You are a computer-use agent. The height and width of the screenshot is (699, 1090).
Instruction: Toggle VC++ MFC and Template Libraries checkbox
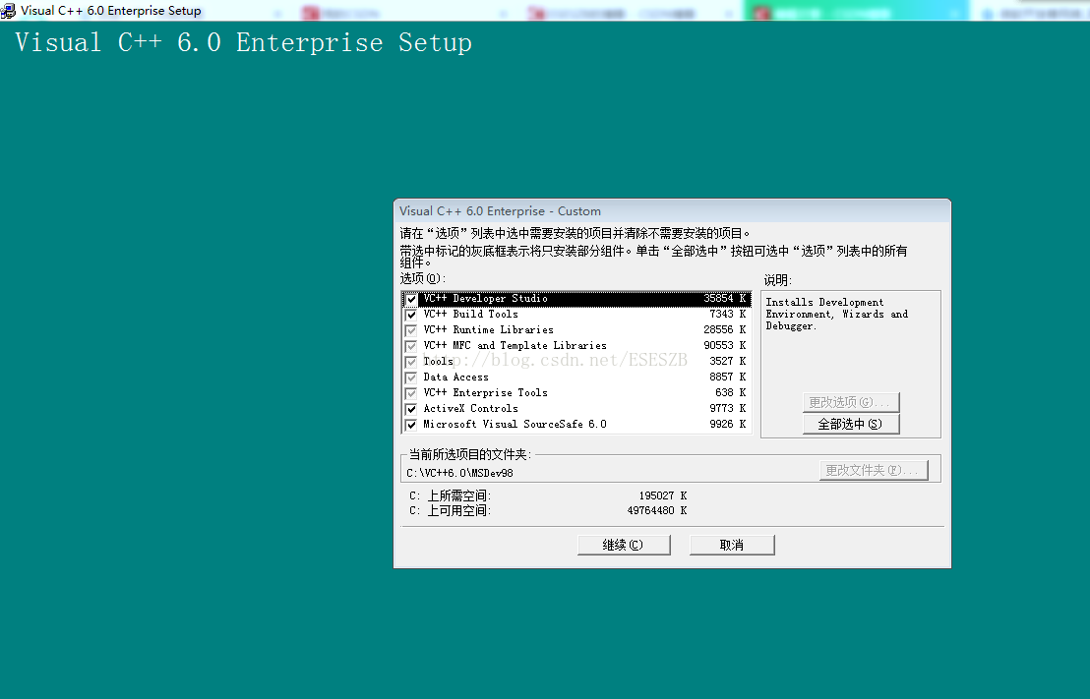pos(411,346)
